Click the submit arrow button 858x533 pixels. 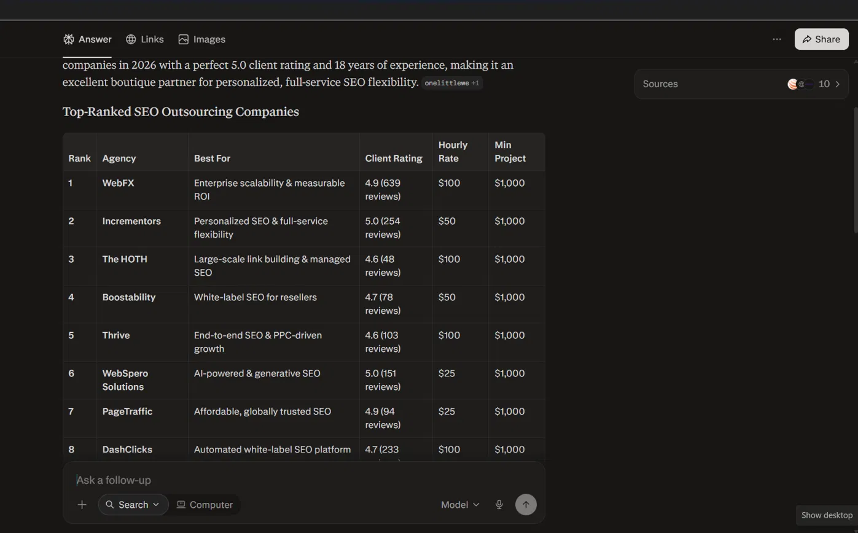pos(526,505)
